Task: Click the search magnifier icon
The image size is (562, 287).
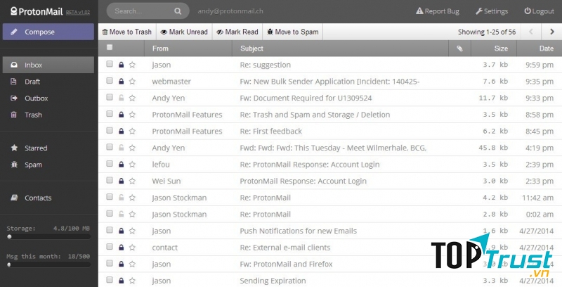Action: pyautogui.click(x=178, y=11)
